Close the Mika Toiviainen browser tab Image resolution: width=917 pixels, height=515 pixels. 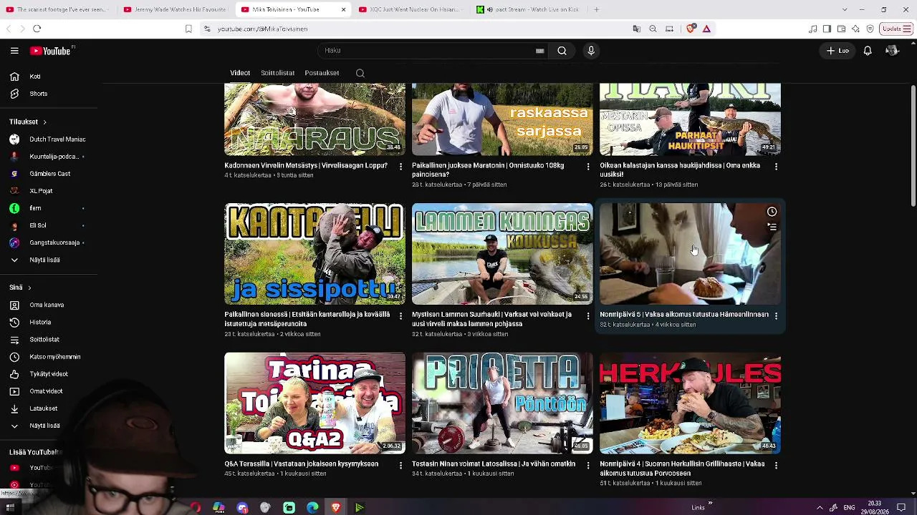pyautogui.click(x=343, y=9)
